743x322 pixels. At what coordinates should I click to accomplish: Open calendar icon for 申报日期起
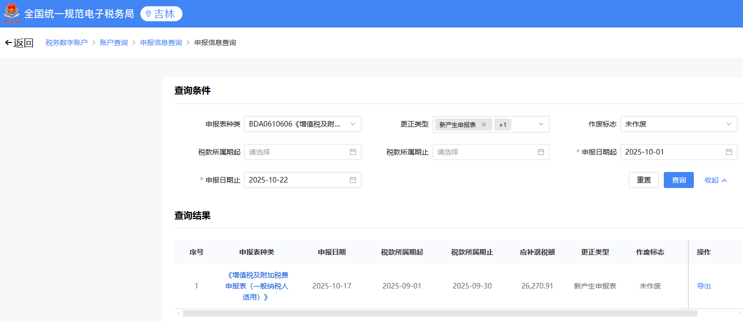click(729, 152)
